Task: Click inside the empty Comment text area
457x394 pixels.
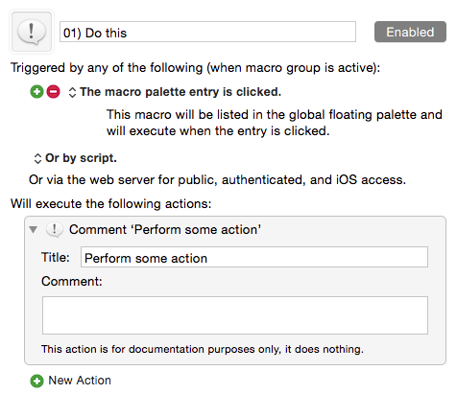Action: pos(235,315)
